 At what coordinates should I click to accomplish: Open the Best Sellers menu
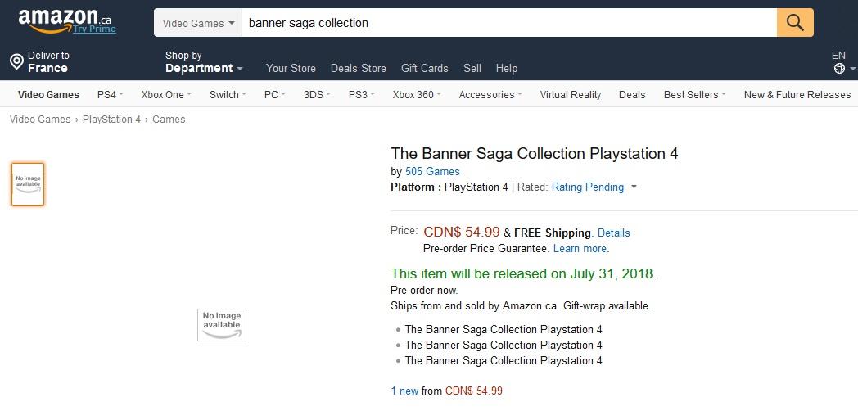[694, 95]
